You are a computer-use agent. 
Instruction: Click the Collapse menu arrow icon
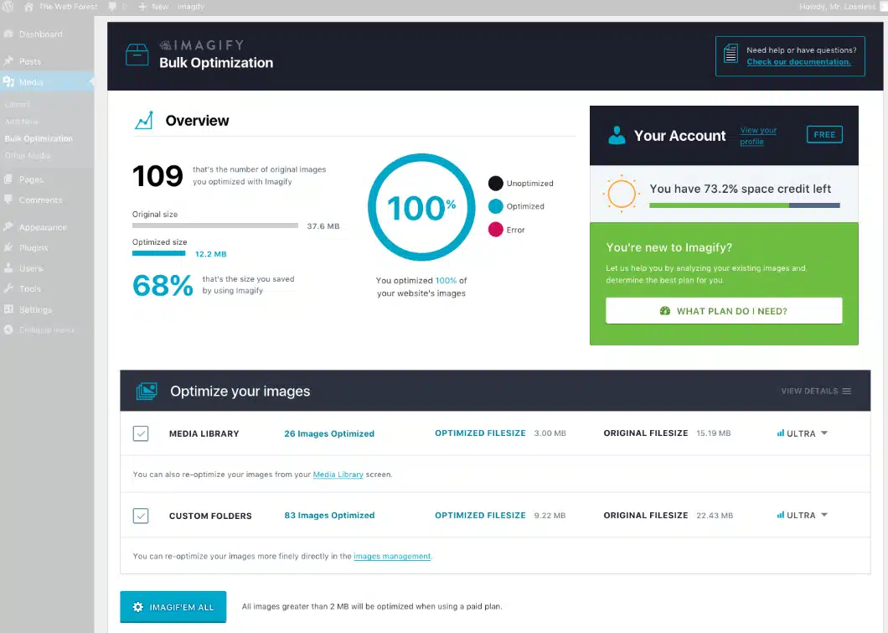coord(8,329)
